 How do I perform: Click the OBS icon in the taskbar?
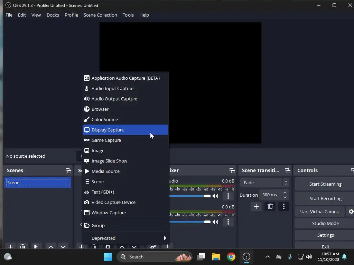pyautogui.click(x=246, y=257)
